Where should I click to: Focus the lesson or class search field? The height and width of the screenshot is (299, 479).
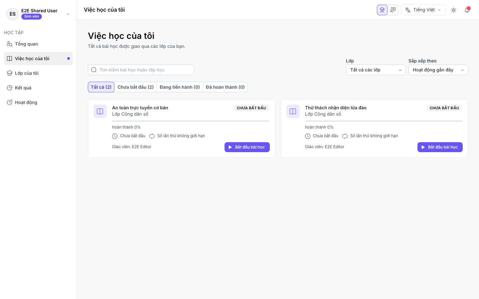coord(141,70)
